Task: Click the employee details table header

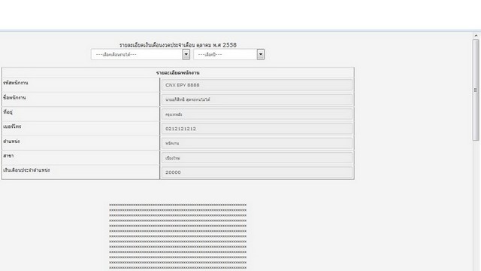Action: [x=178, y=73]
